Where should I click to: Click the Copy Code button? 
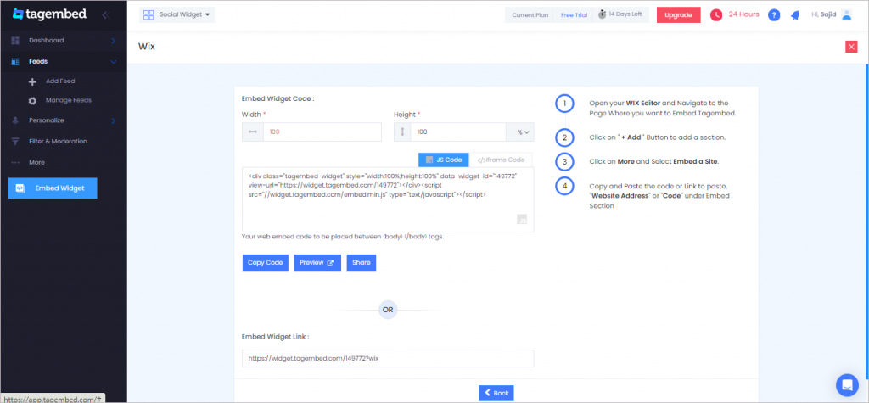(x=266, y=263)
